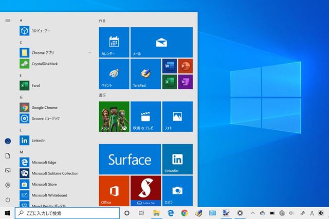Image resolution: width=329 pixels, height=219 pixels.
Task: Open the Office tile
Action: [x=114, y=191]
